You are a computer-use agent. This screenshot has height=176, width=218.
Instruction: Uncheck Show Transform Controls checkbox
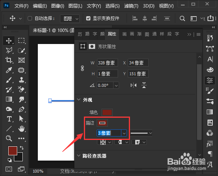(x=88, y=18)
